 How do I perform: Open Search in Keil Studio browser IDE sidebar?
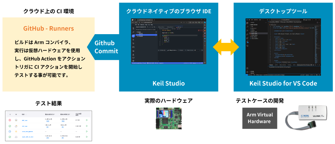[133, 32]
